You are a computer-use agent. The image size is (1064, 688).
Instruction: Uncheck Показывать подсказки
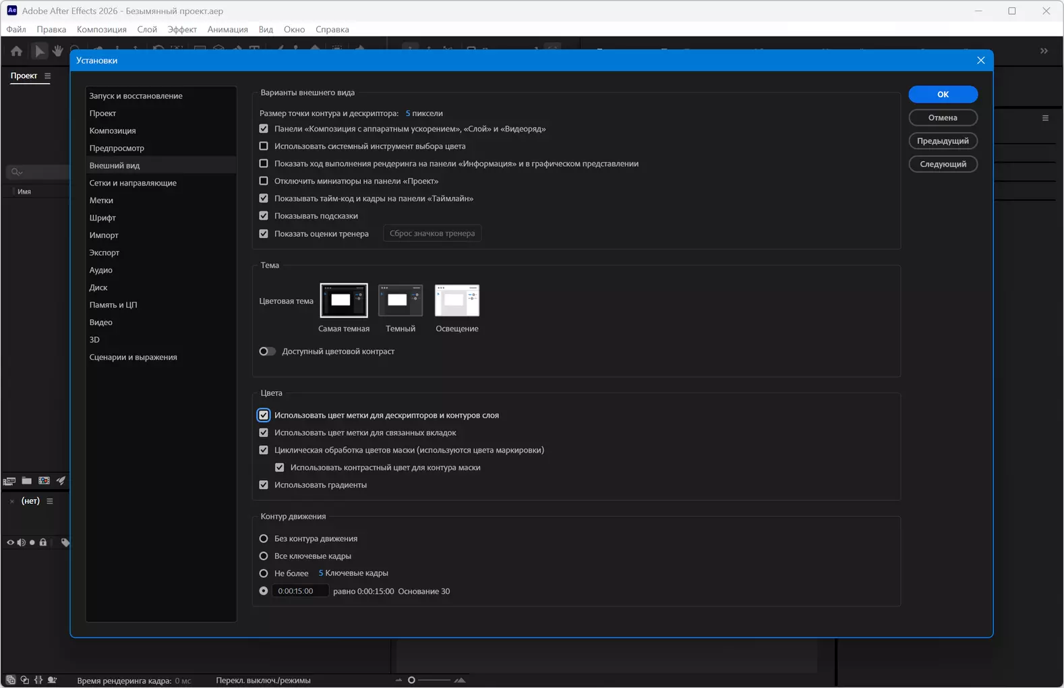point(264,217)
